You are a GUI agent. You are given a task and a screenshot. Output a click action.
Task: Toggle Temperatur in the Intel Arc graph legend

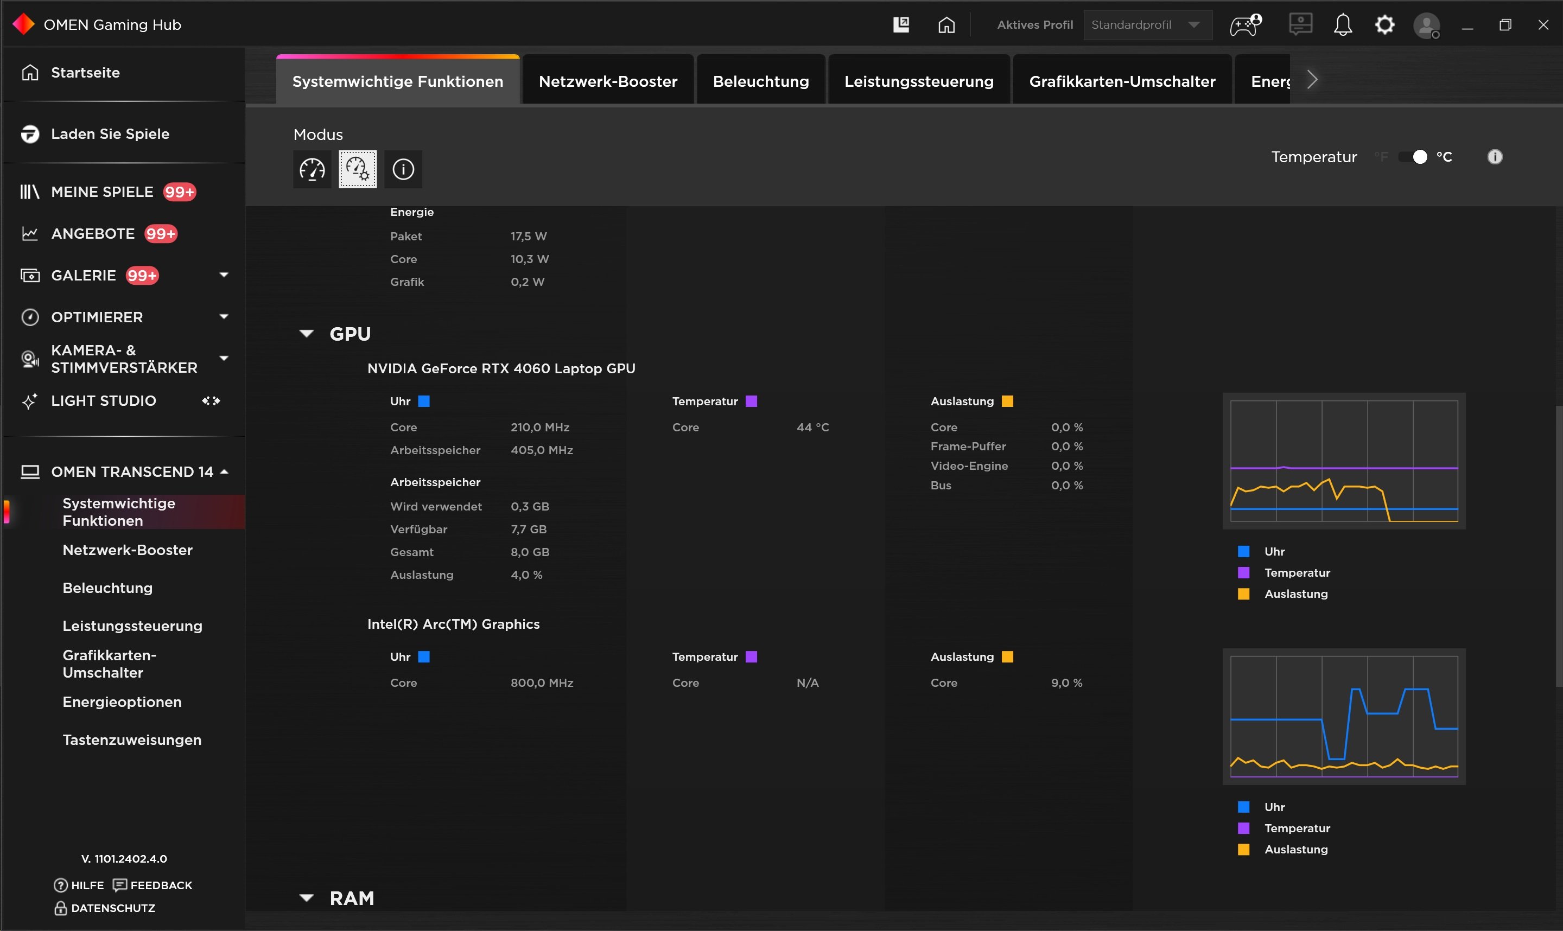point(1284,828)
